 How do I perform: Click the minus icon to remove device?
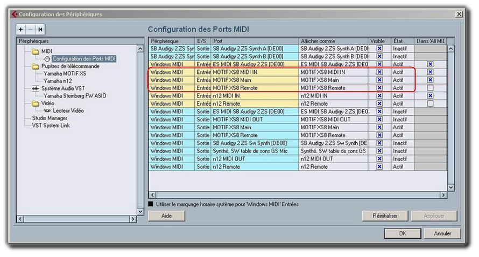(30, 29)
